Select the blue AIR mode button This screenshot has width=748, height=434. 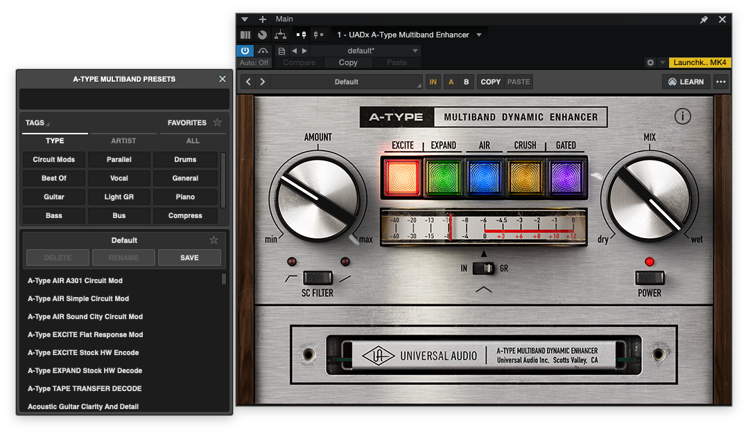pos(484,178)
